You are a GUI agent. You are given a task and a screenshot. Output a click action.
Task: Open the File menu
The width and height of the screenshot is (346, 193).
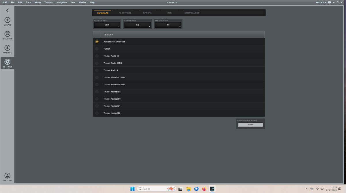(13, 2)
